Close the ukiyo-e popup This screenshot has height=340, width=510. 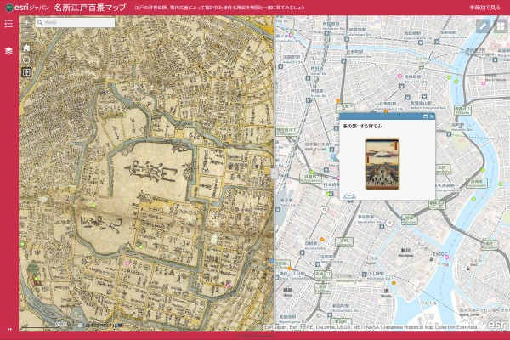pos(431,116)
